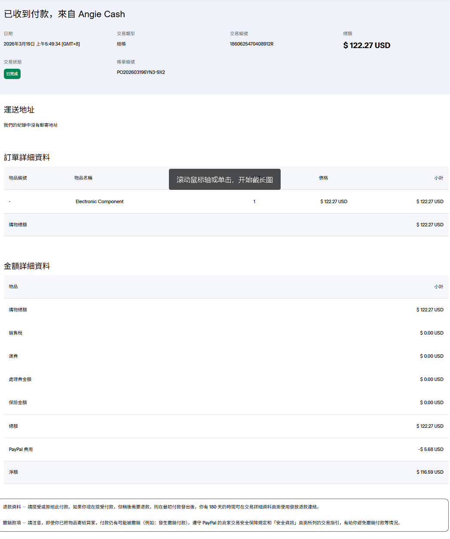Click invoice number PO202603196YN3-9X2
This screenshot has height=539, width=450.
click(141, 72)
